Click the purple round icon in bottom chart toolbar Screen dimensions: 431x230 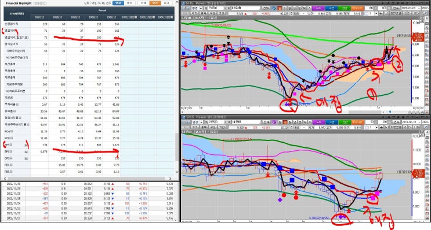tap(274, 122)
